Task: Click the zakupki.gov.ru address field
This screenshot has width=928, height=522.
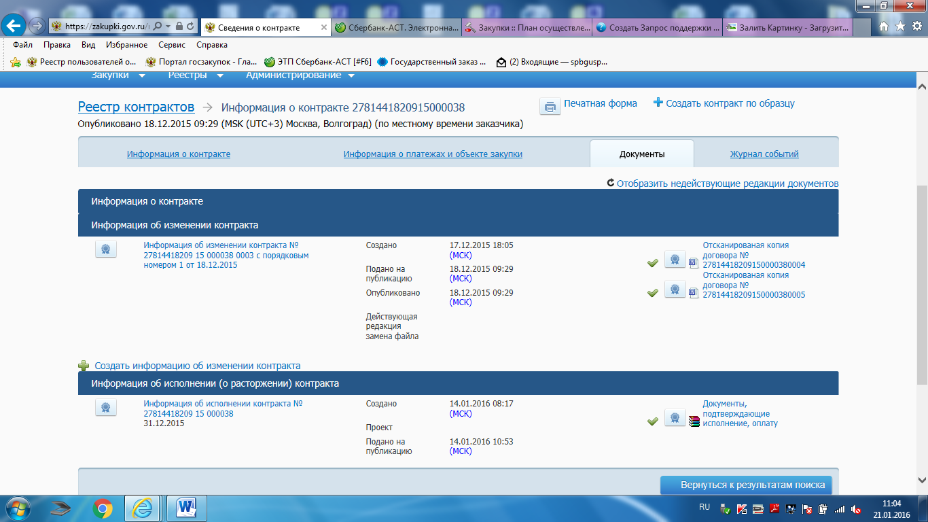Action: pyautogui.click(x=106, y=27)
